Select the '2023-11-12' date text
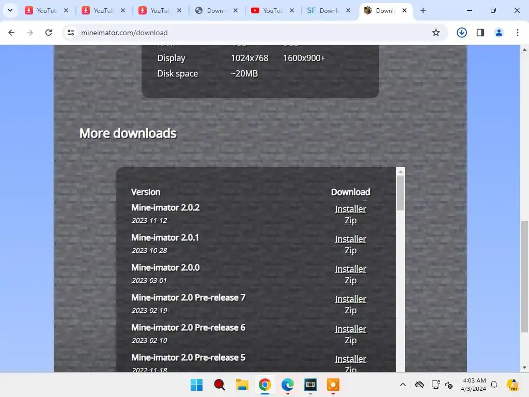This screenshot has height=397, width=529. pos(149,220)
